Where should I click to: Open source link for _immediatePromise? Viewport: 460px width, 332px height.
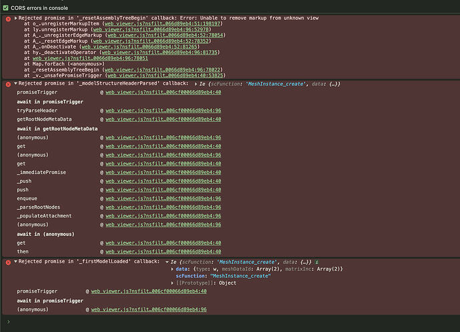[163, 173]
